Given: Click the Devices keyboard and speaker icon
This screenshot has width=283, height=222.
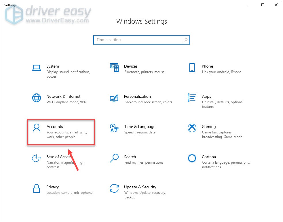Looking at the screenshot, I should 114,68.
